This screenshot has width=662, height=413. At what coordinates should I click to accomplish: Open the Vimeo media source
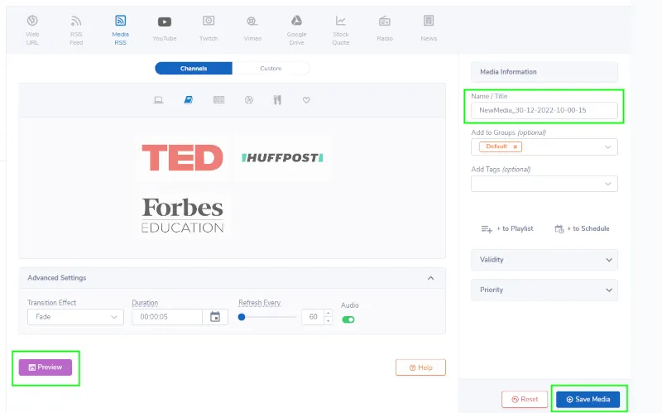click(x=252, y=29)
